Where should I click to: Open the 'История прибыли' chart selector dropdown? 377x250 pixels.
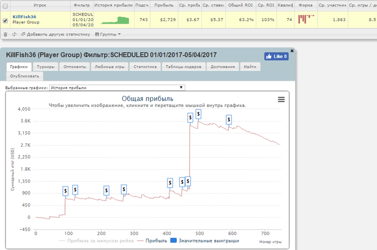(117, 88)
